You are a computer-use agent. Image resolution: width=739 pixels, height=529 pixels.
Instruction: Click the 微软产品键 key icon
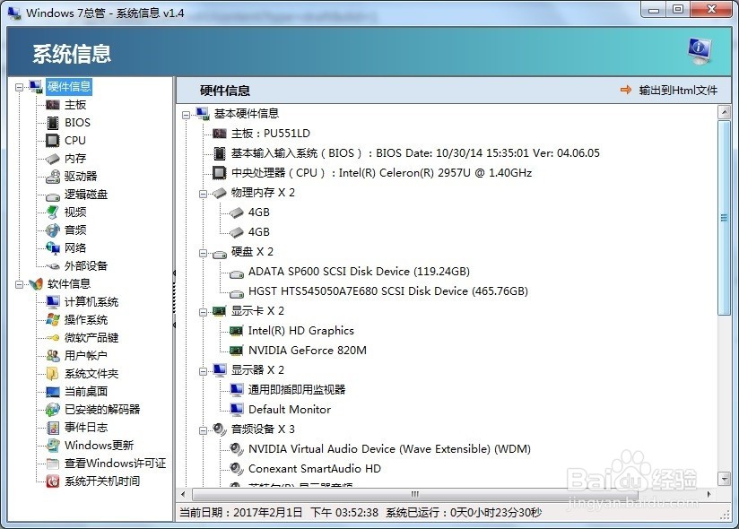[x=53, y=337]
